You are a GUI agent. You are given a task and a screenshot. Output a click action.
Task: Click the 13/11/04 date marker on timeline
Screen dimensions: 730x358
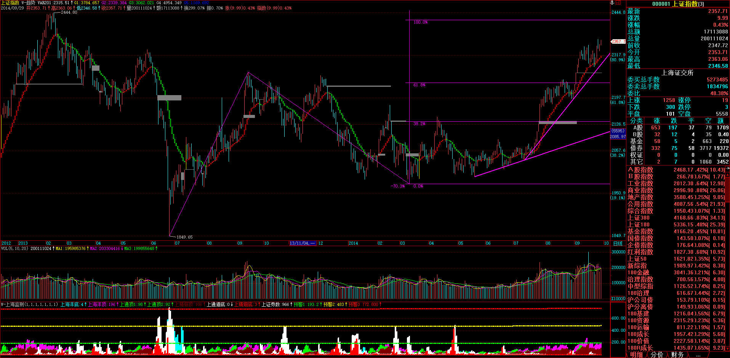coord(303,243)
